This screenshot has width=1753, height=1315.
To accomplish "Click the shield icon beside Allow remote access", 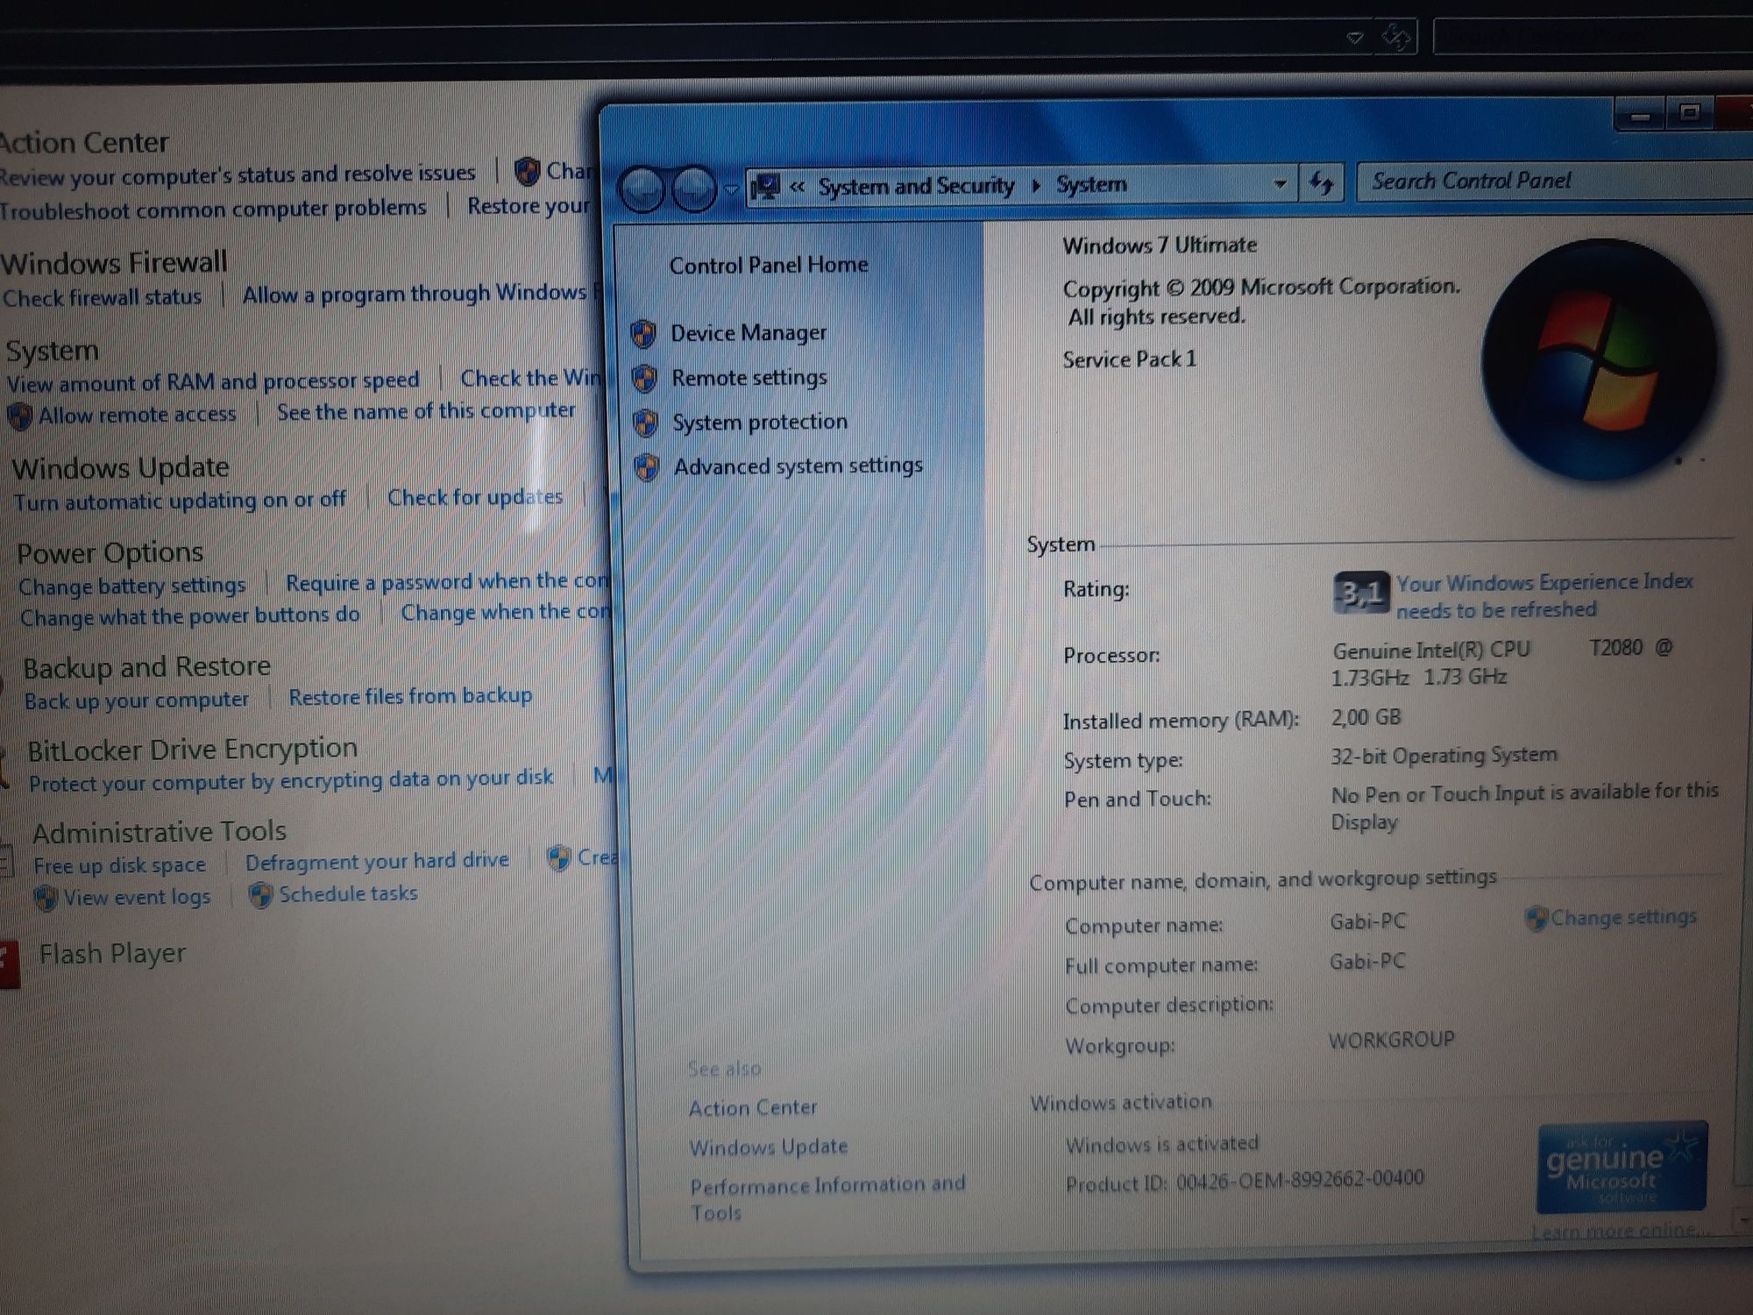I will 20,416.
